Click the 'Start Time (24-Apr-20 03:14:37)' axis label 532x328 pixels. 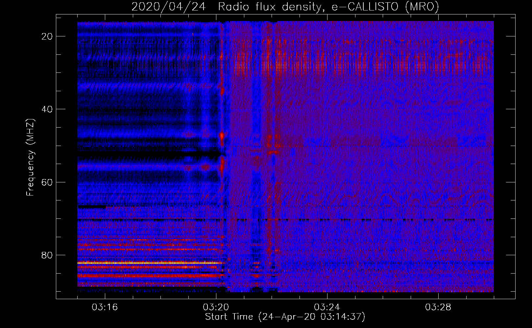tap(285, 317)
